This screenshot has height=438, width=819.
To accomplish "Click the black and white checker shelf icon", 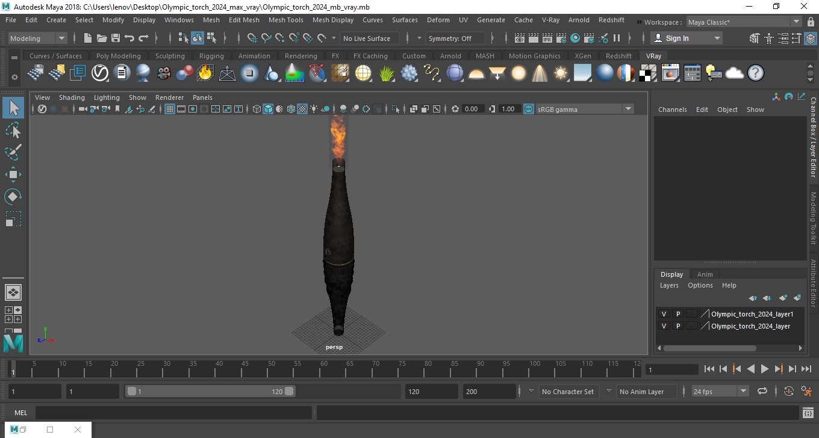I will coord(648,73).
